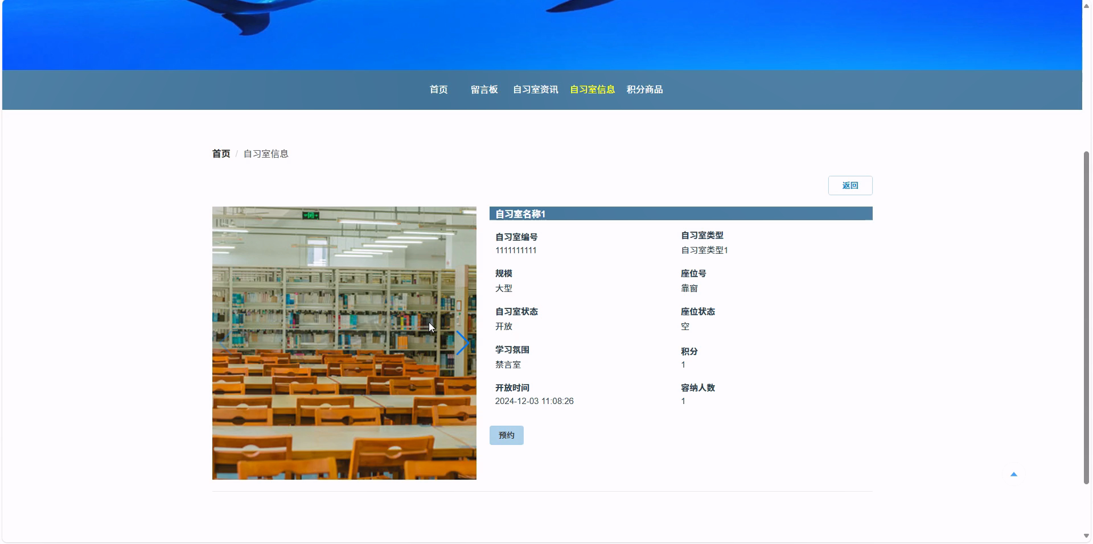Screen dimensions: 1093x544
Task: Click the 自习室信息 breadcrumb text
Action: [266, 154]
